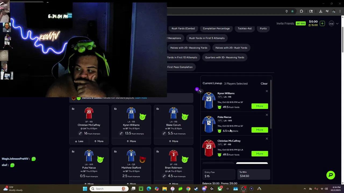Open Chrome extensions puzzle icon
Screen dimensions: 344x193
(x=301, y=11)
